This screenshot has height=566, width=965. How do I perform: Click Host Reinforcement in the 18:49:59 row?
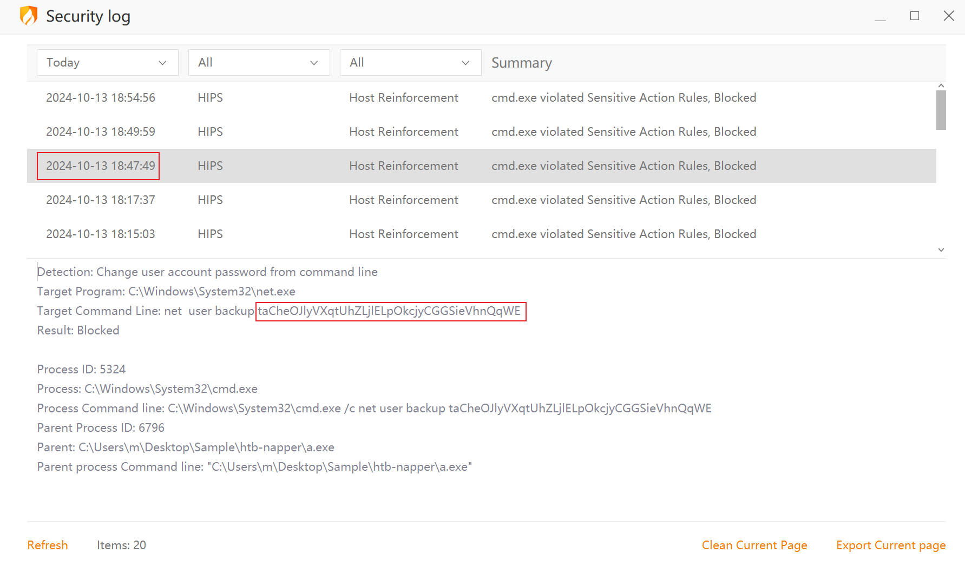[404, 132]
